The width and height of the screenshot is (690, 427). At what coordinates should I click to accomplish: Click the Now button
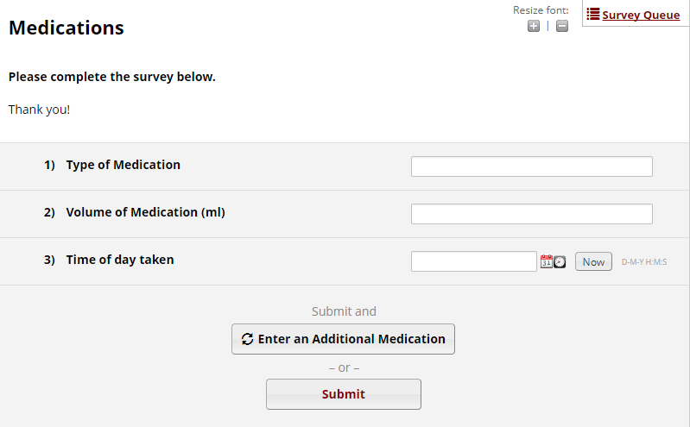click(x=593, y=261)
